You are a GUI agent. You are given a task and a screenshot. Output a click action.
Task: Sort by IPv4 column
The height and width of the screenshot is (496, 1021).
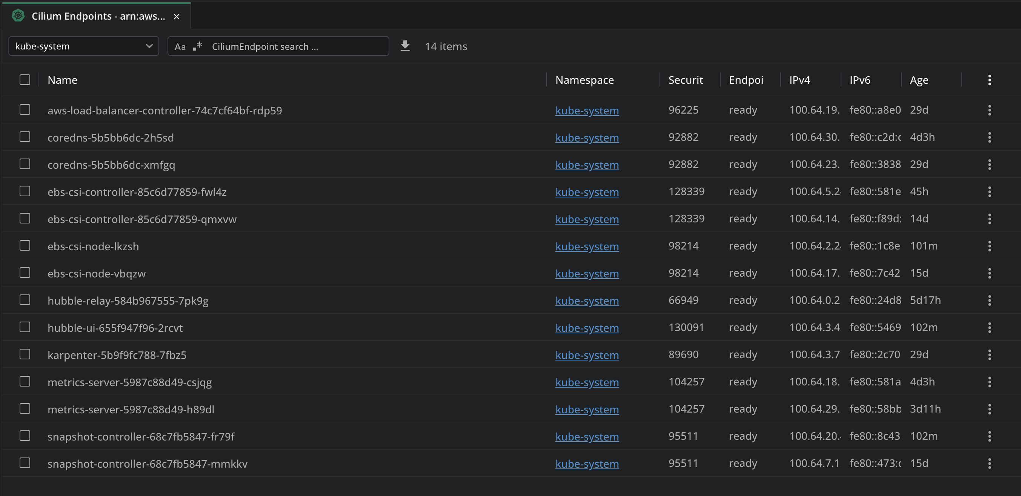[x=800, y=80]
